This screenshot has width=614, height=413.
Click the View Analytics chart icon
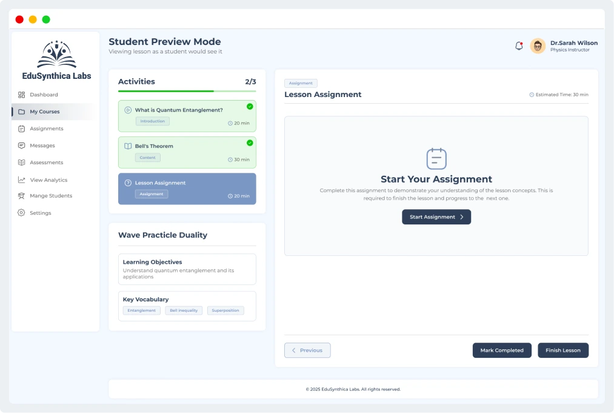pos(21,180)
